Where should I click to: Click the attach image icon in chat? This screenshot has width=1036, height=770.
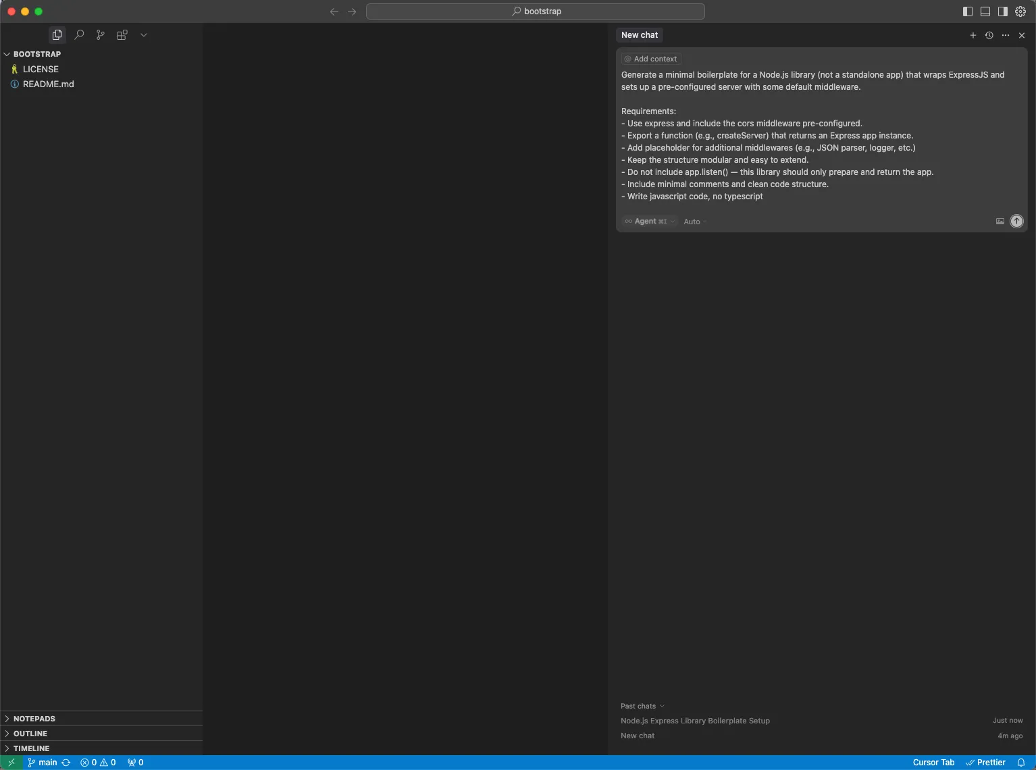tap(1000, 222)
